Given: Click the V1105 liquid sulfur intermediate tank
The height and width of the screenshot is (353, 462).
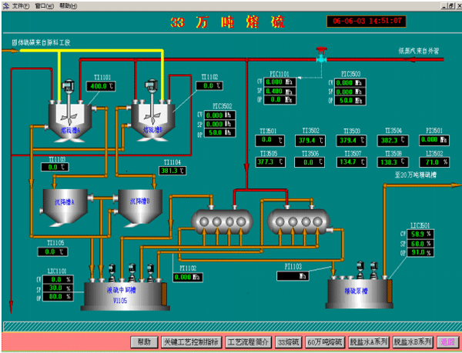Looking at the screenshot, I should pyautogui.click(x=124, y=294).
